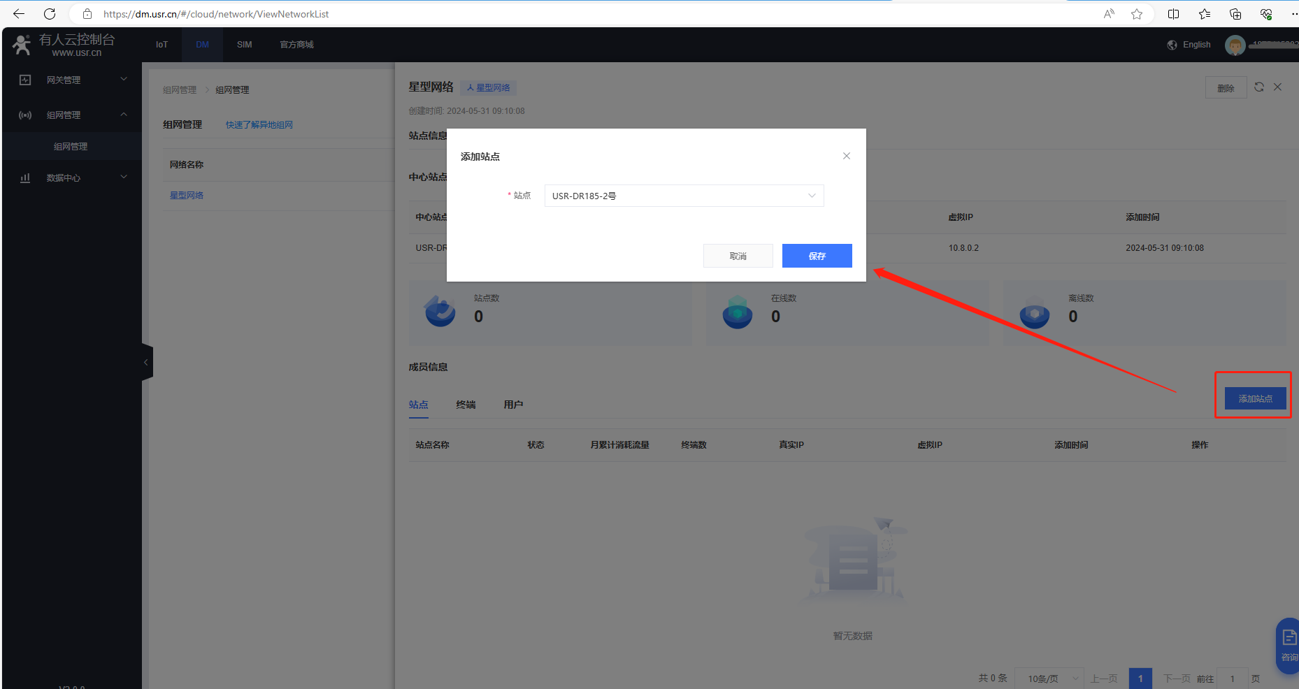Viewport: 1299px width, 689px height.
Task: Collapse the sidebar with the arrow handle
Action: [146, 362]
